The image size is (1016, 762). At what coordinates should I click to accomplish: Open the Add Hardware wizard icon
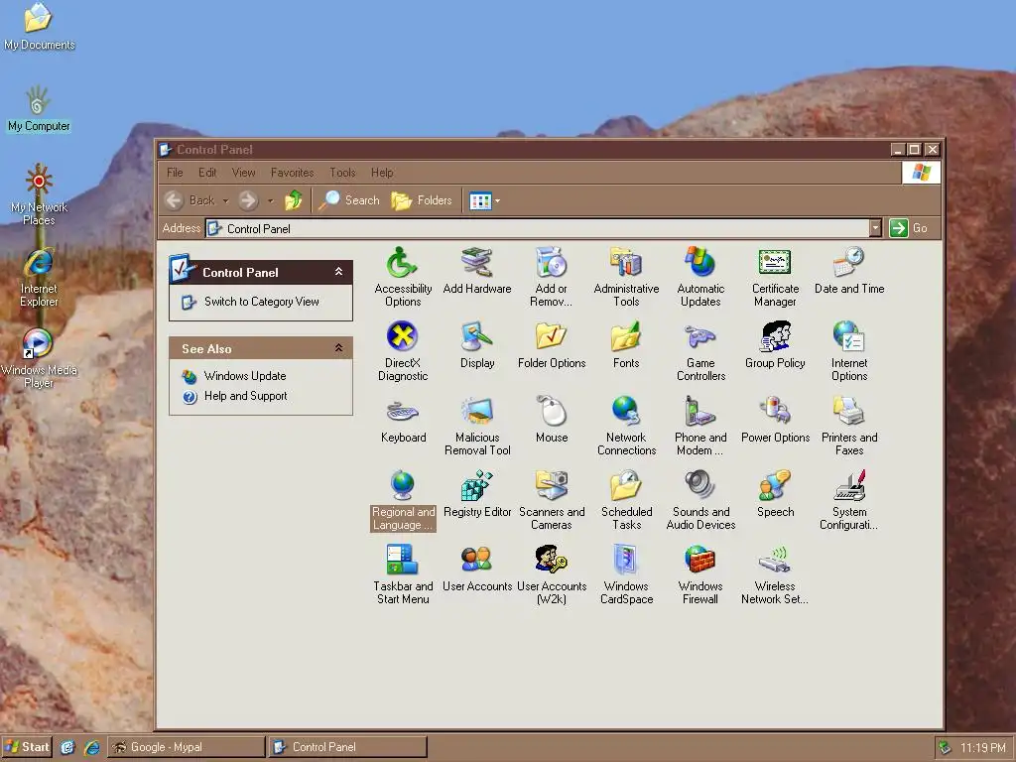[477, 271]
